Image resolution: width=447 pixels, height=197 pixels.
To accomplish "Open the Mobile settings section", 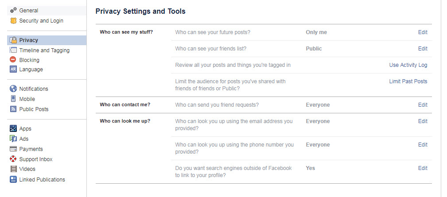I will 27,99.
